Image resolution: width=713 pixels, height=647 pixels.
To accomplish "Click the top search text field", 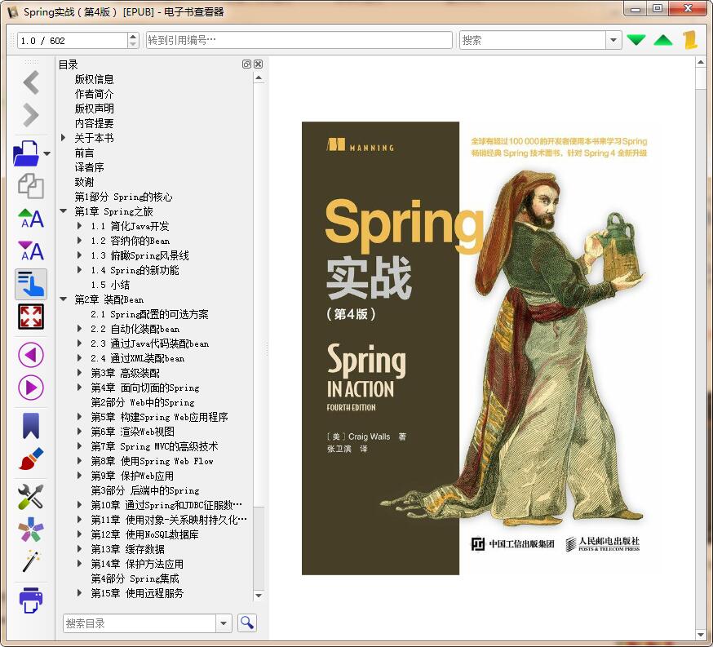I will [x=533, y=40].
